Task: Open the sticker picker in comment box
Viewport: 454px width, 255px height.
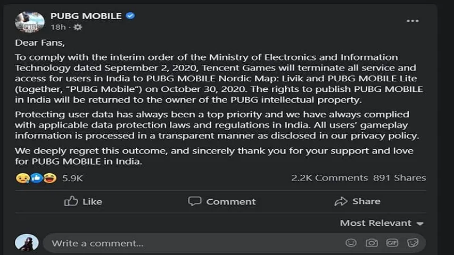Action: [x=412, y=243]
